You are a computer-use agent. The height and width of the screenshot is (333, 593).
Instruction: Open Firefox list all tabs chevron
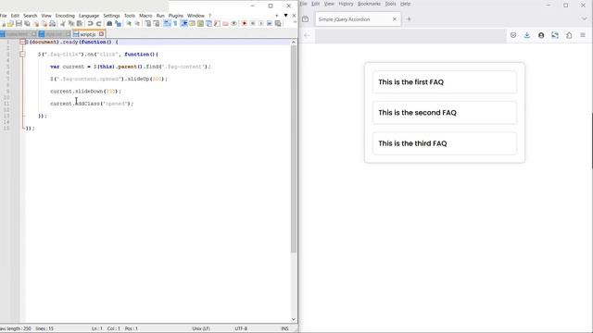(x=584, y=18)
